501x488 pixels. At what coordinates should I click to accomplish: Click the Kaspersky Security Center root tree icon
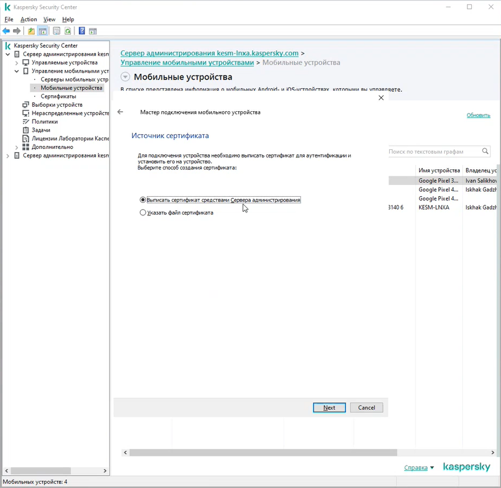(8, 46)
